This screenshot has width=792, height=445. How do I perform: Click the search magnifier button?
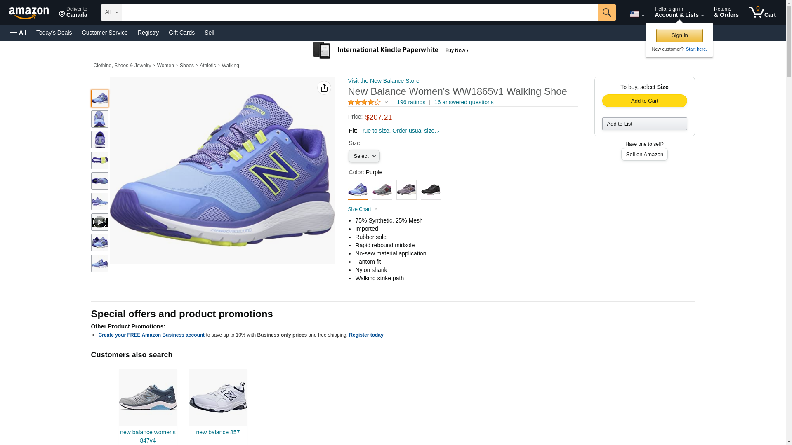[x=606, y=12]
